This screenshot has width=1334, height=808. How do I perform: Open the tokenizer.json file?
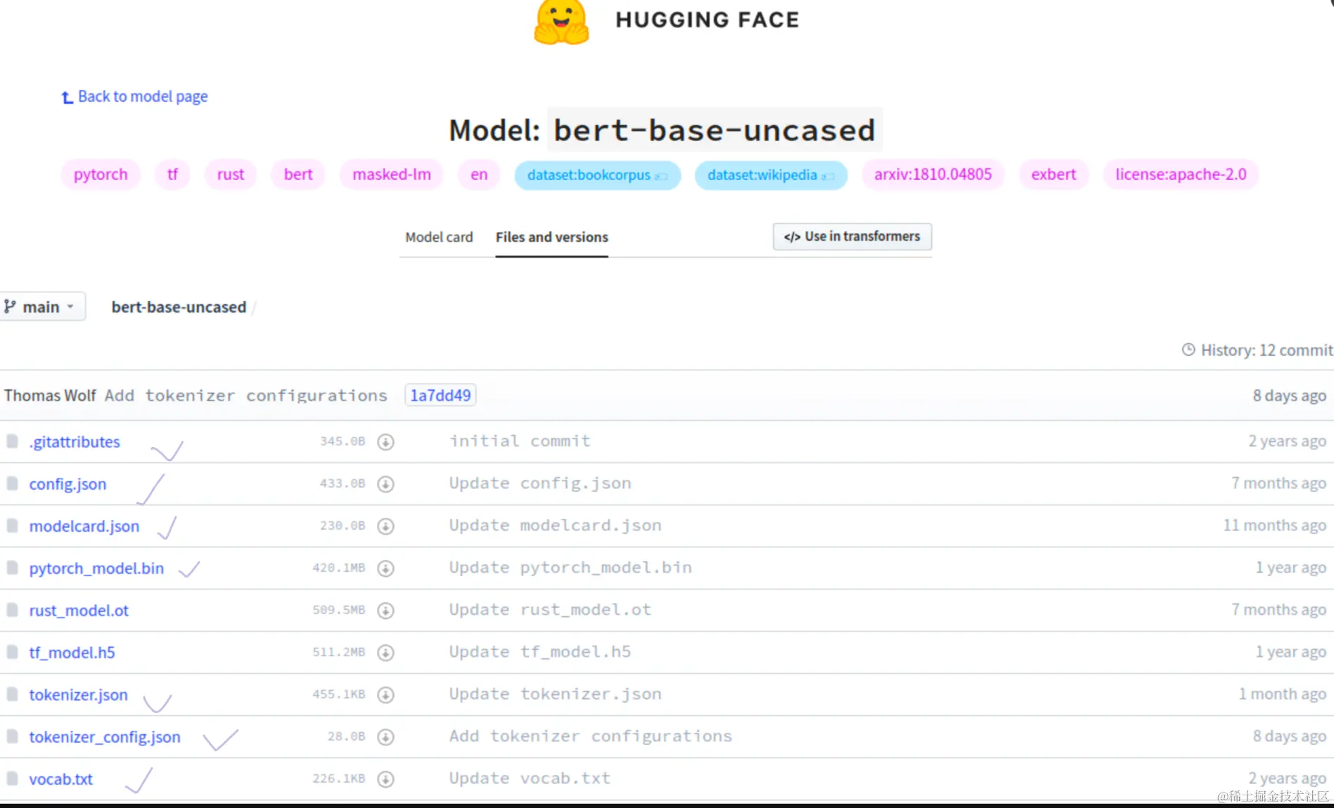click(x=78, y=695)
